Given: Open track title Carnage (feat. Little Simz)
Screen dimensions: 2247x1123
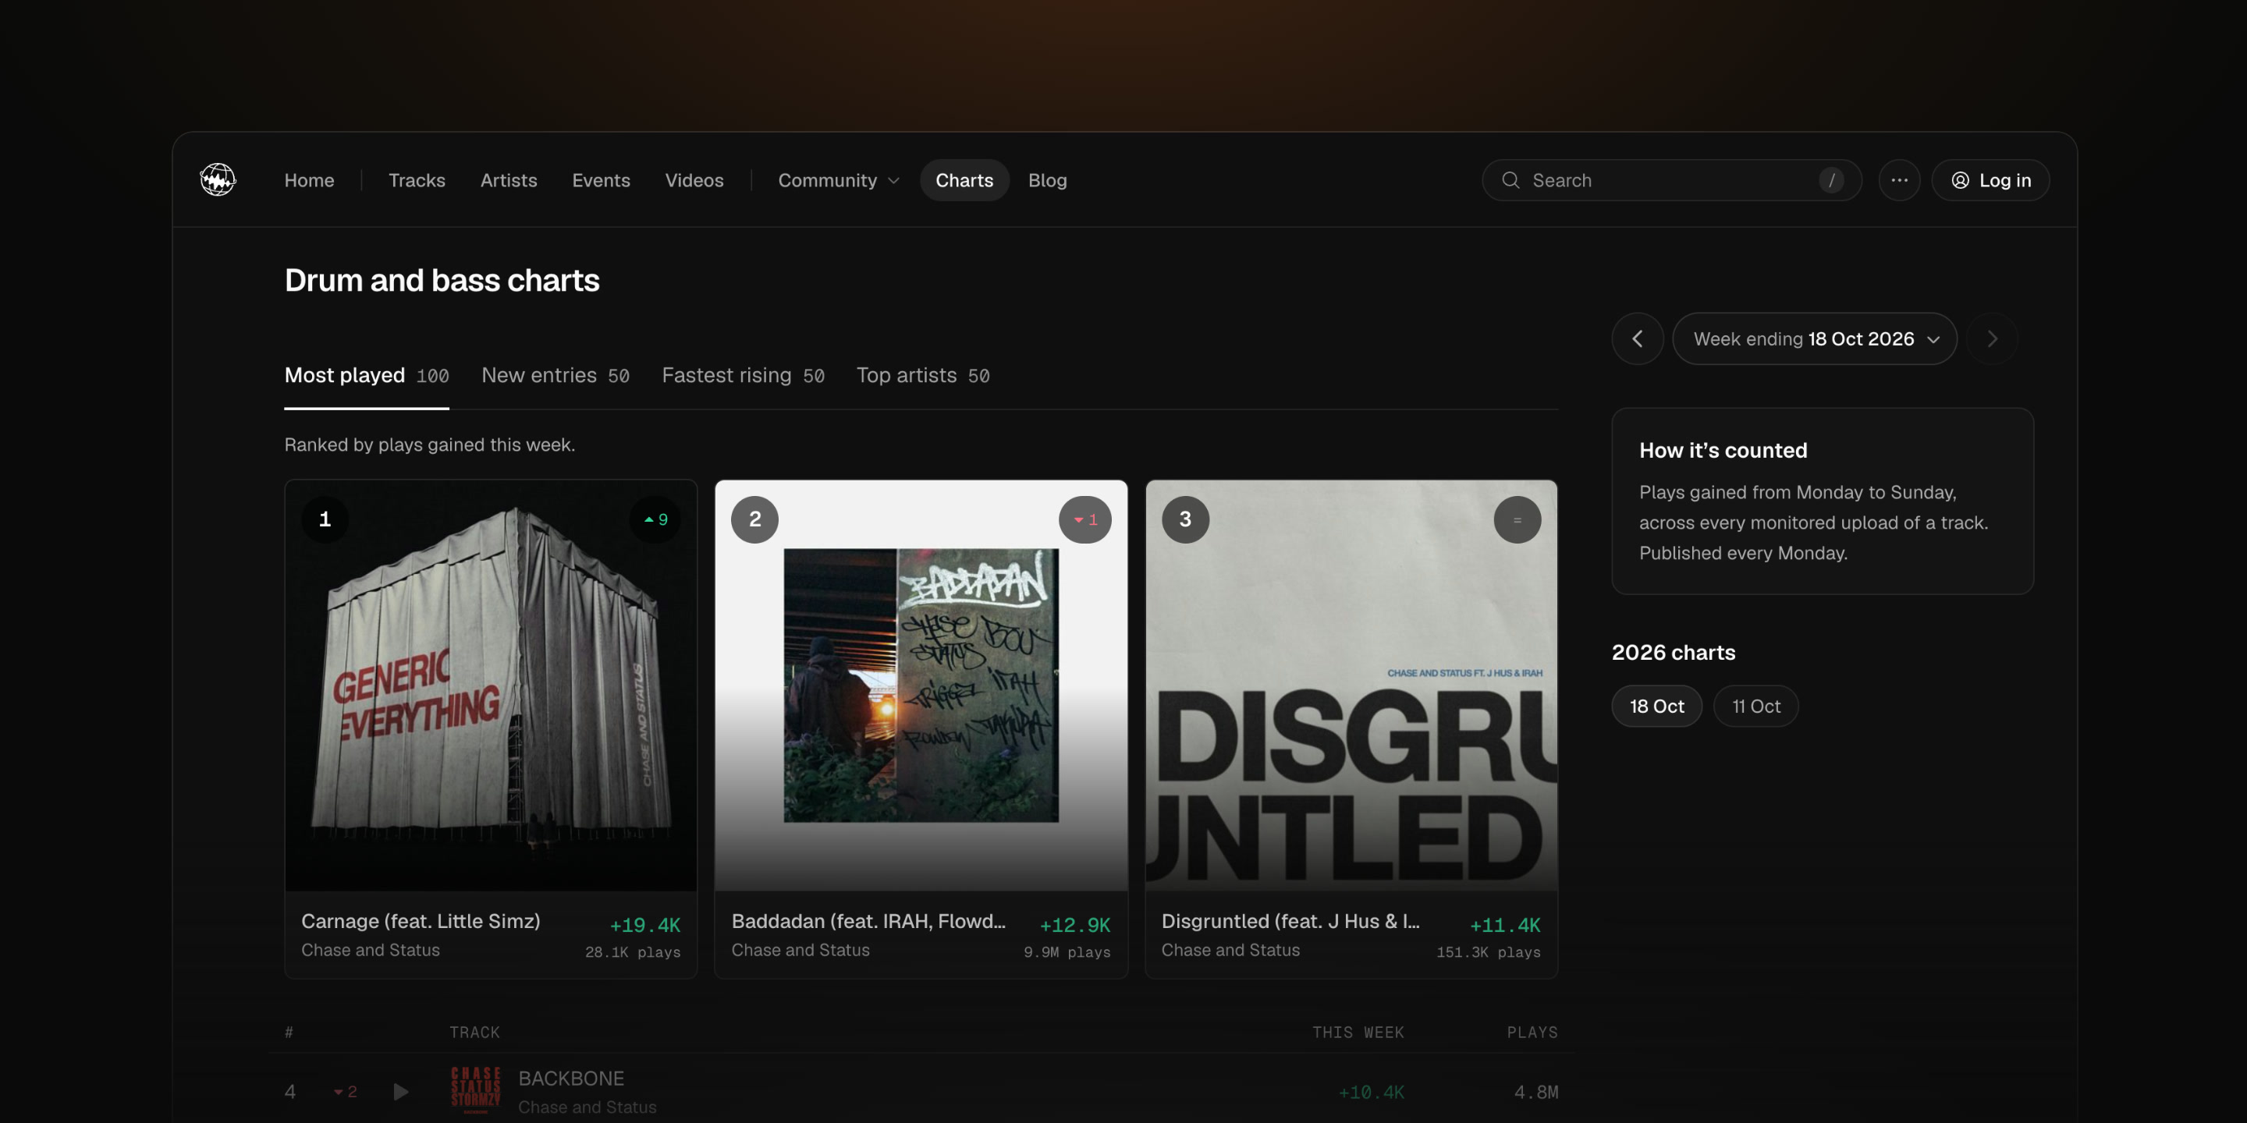Looking at the screenshot, I should pyautogui.click(x=421, y=921).
